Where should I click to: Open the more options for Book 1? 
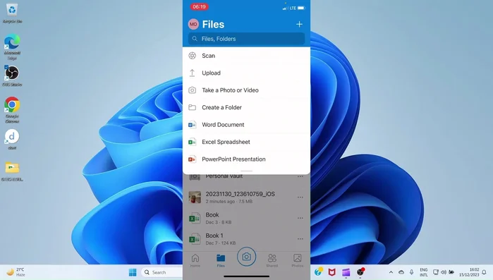point(300,239)
